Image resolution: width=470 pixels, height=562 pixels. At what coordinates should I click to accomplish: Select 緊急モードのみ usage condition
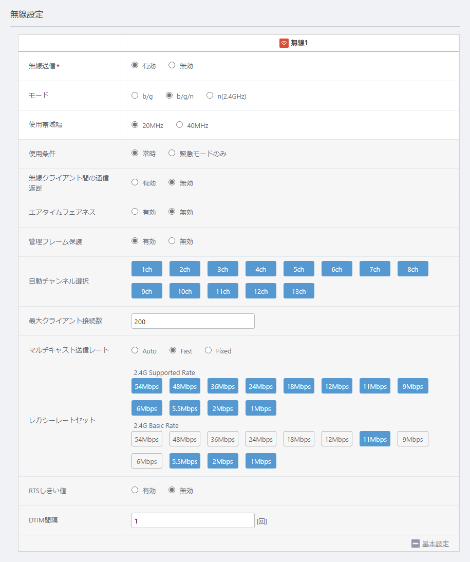tap(172, 153)
